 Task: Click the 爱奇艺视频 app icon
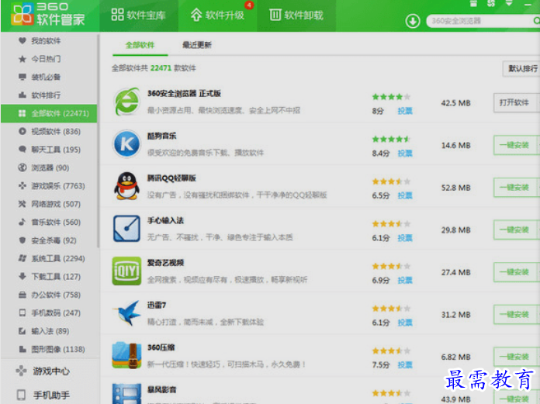126,271
